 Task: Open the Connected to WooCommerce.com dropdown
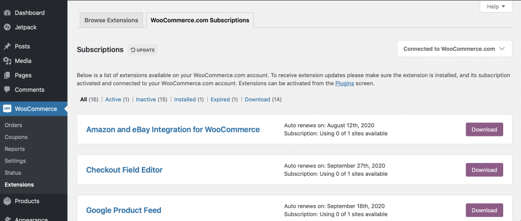(454, 49)
